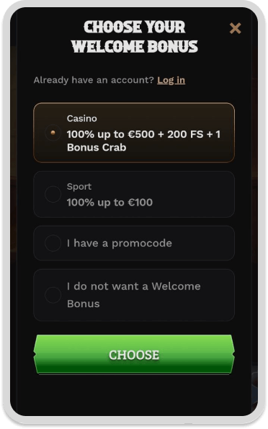268x429 pixels.
Task: Select the Casino bonus radio circle
Action: coord(53,133)
